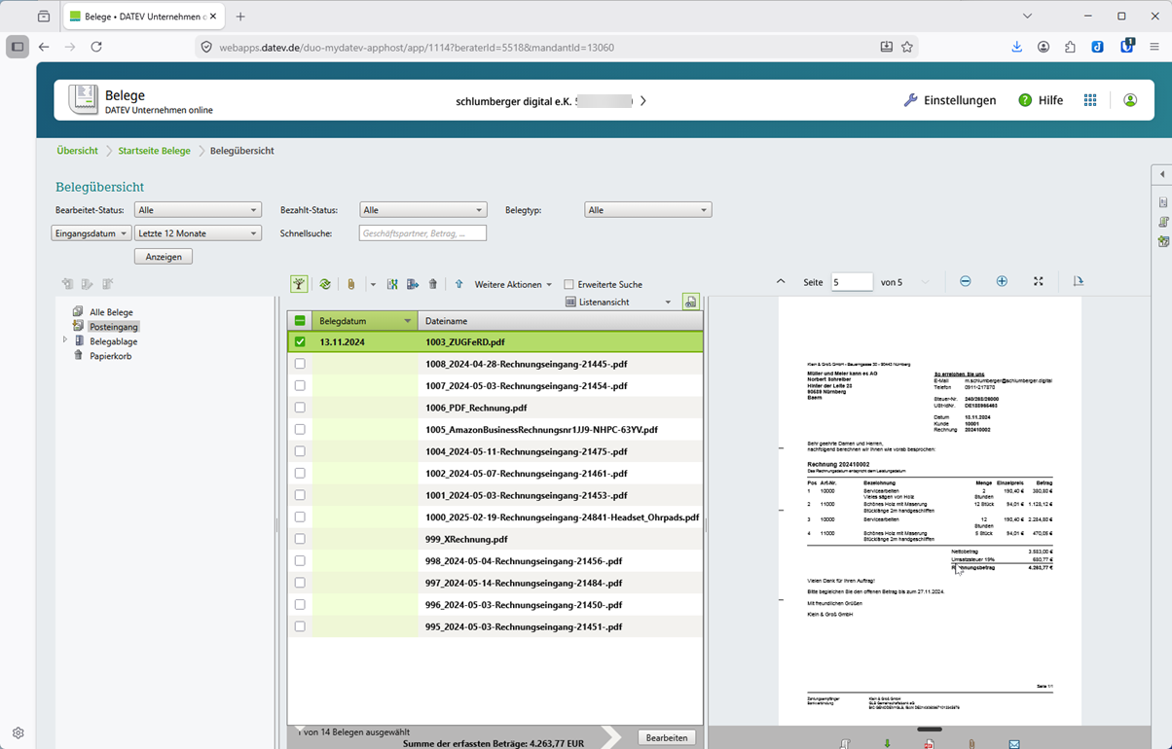Viewport: 1172px width, 749px height.
Task: Open the apps grid icon in header
Action: click(1090, 100)
